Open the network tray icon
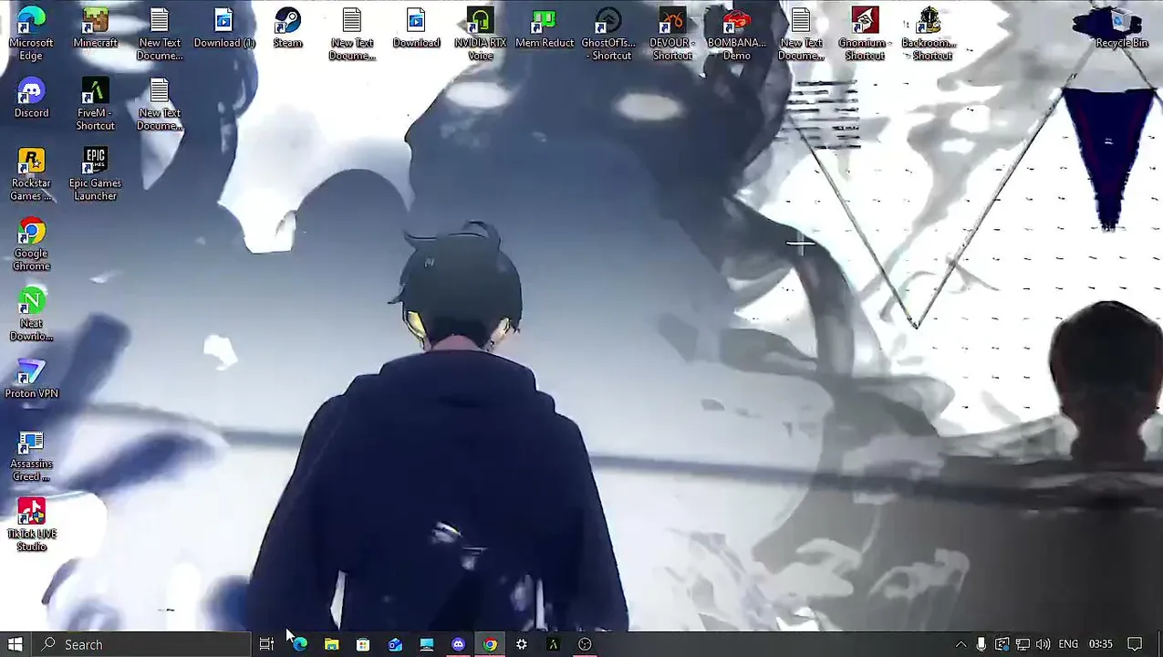The width and height of the screenshot is (1163, 657). (1023, 644)
